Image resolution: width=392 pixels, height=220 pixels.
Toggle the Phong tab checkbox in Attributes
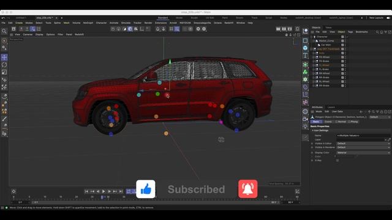pyautogui.click(x=349, y=122)
